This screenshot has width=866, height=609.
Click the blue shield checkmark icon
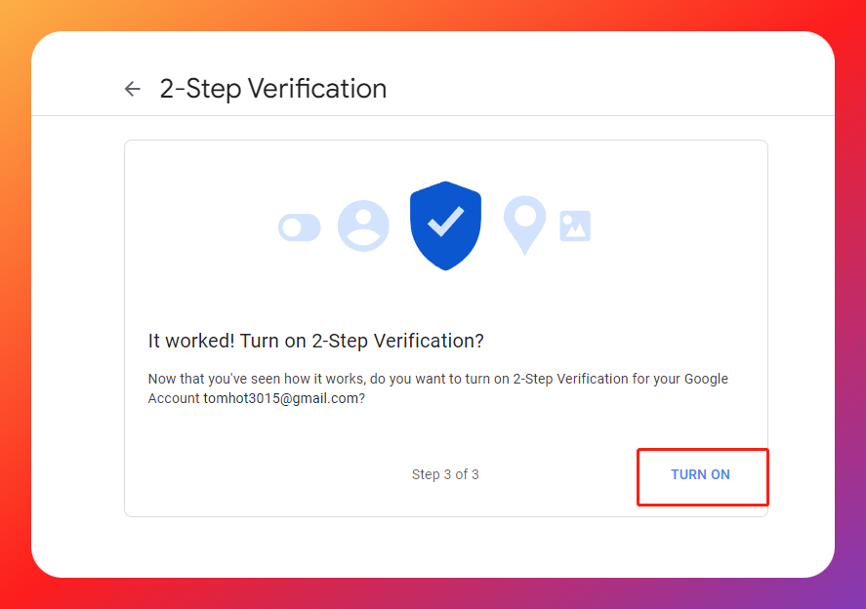445,225
